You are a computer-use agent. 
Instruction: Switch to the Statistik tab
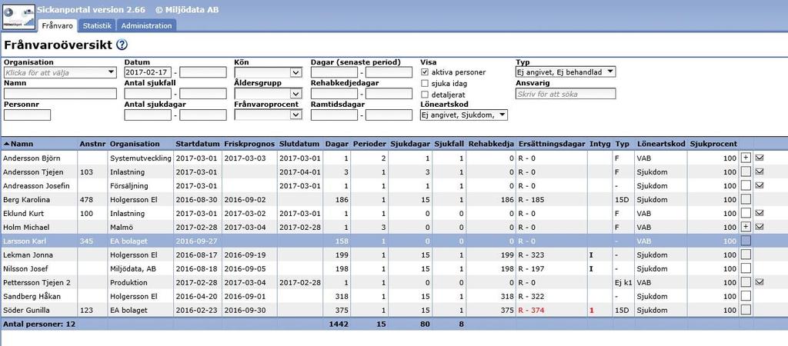coord(97,25)
